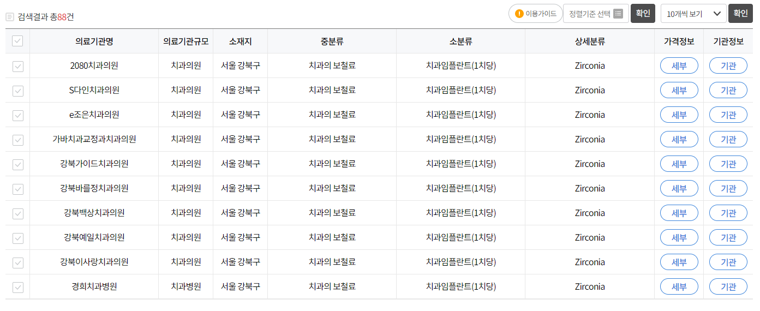Select 세부 in 강북예일치과의원 row
The image size is (760, 311).
[679, 238]
